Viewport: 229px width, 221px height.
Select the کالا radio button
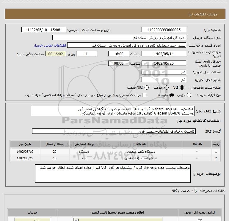pyautogui.click(x=182, y=88)
